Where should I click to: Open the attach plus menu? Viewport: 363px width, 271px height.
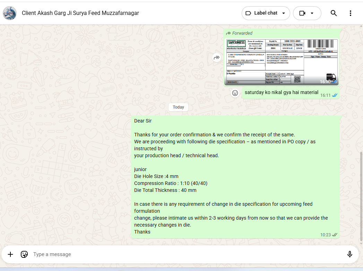click(10, 254)
